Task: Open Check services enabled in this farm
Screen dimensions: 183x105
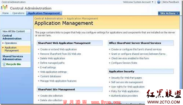Action: (130, 58)
